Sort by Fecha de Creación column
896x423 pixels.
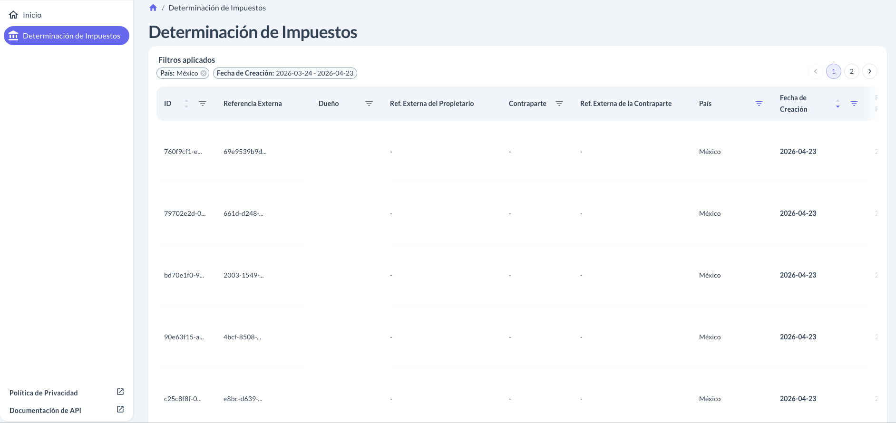coord(838,104)
